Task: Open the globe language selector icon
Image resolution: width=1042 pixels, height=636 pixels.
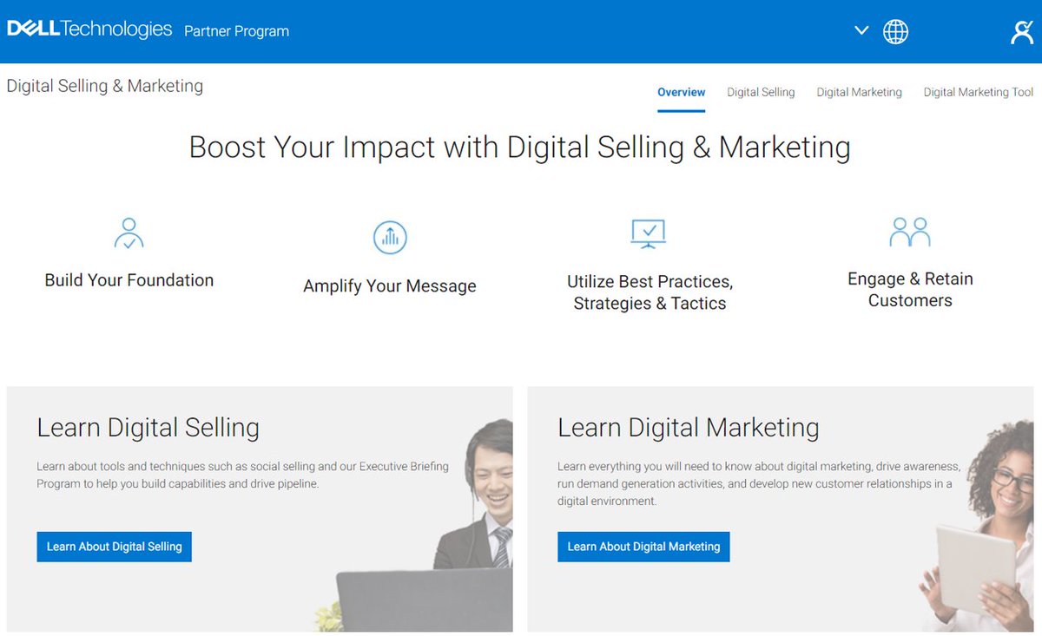Action: coord(895,31)
